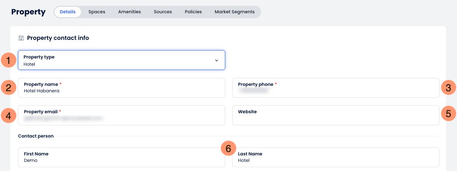Click the orange number 5 marker
Image resolution: width=457 pixels, height=171 pixels.
click(x=449, y=114)
